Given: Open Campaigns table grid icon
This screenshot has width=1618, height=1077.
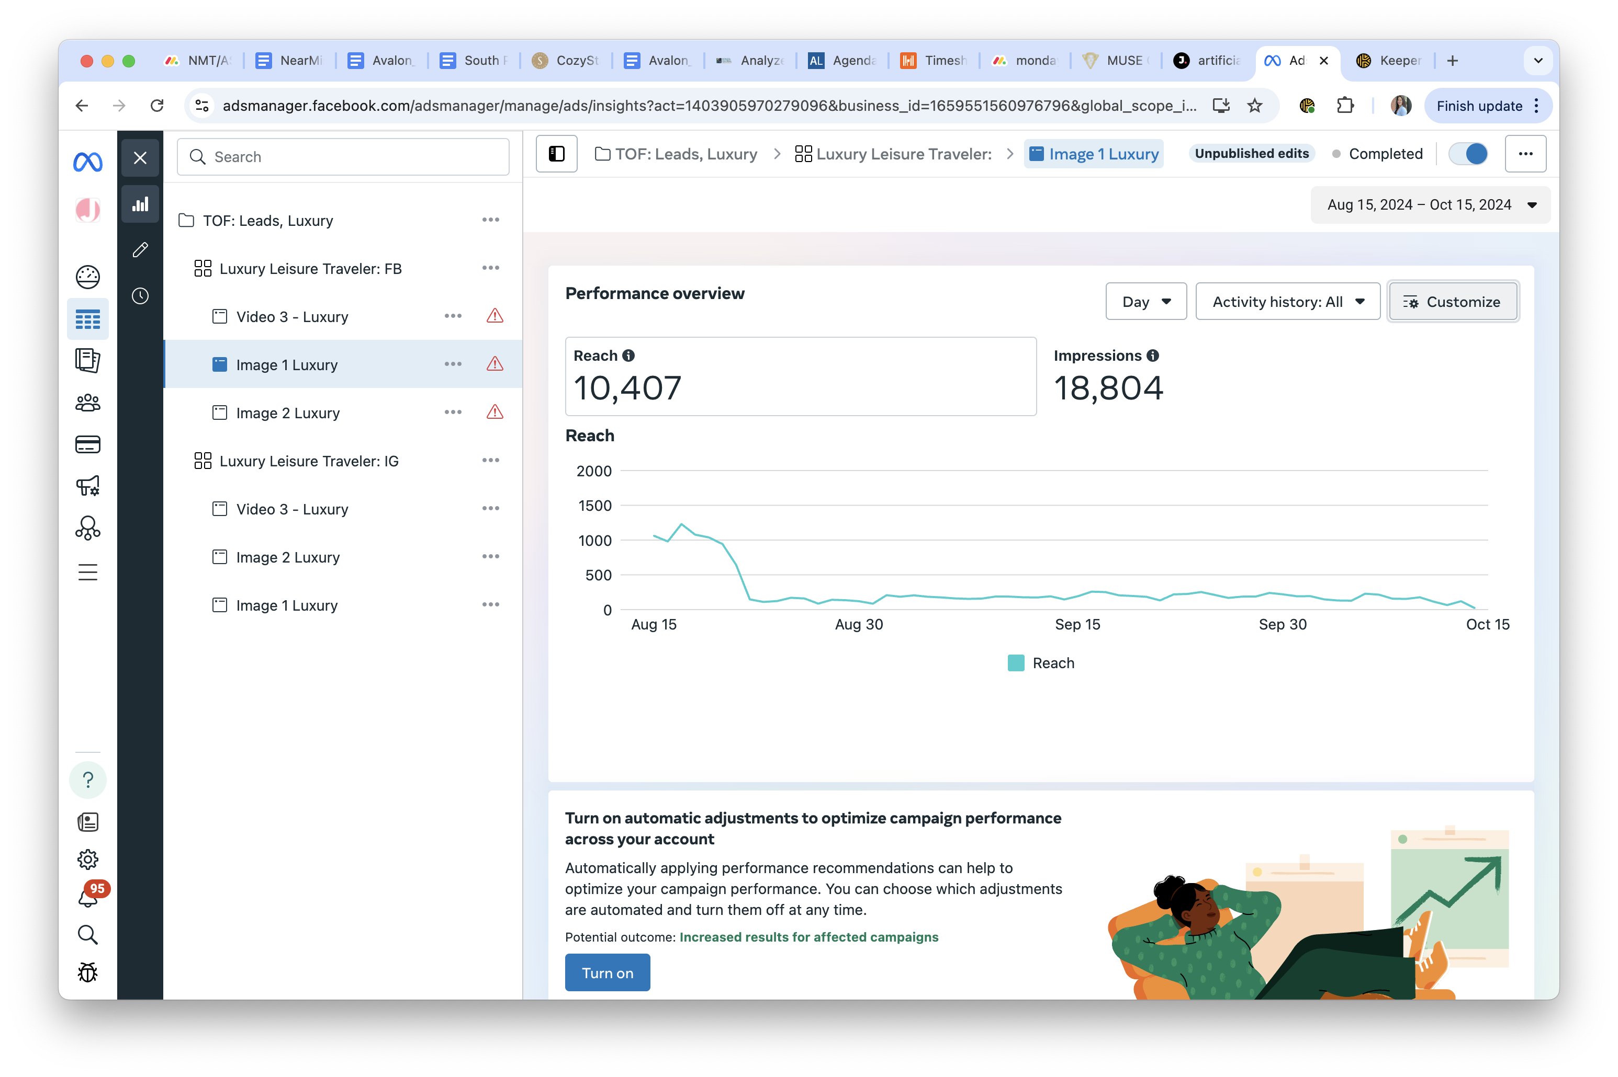Looking at the screenshot, I should 88,319.
